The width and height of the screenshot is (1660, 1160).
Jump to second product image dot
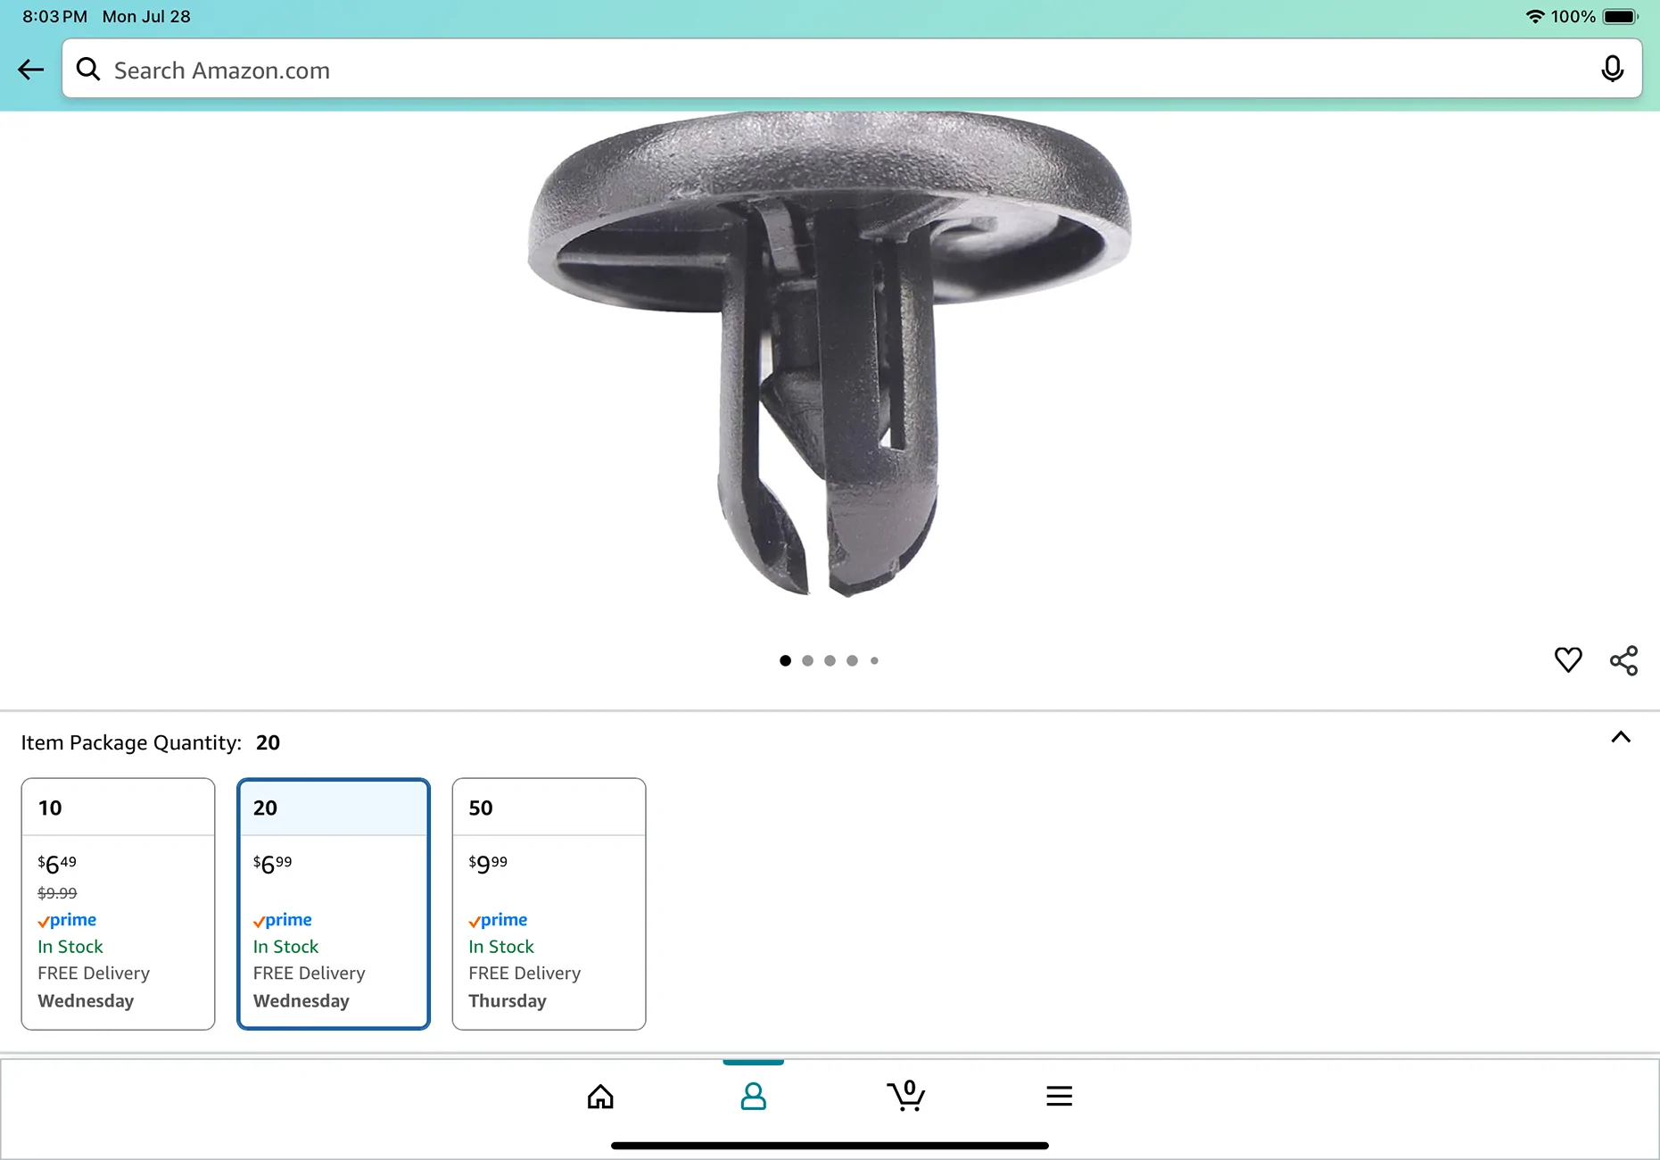(x=807, y=661)
